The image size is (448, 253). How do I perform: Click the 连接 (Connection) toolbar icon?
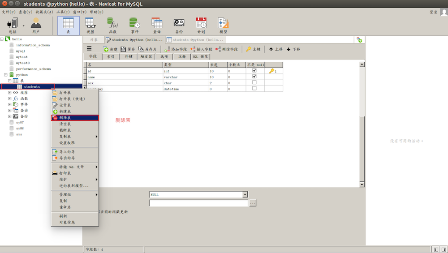click(13, 25)
